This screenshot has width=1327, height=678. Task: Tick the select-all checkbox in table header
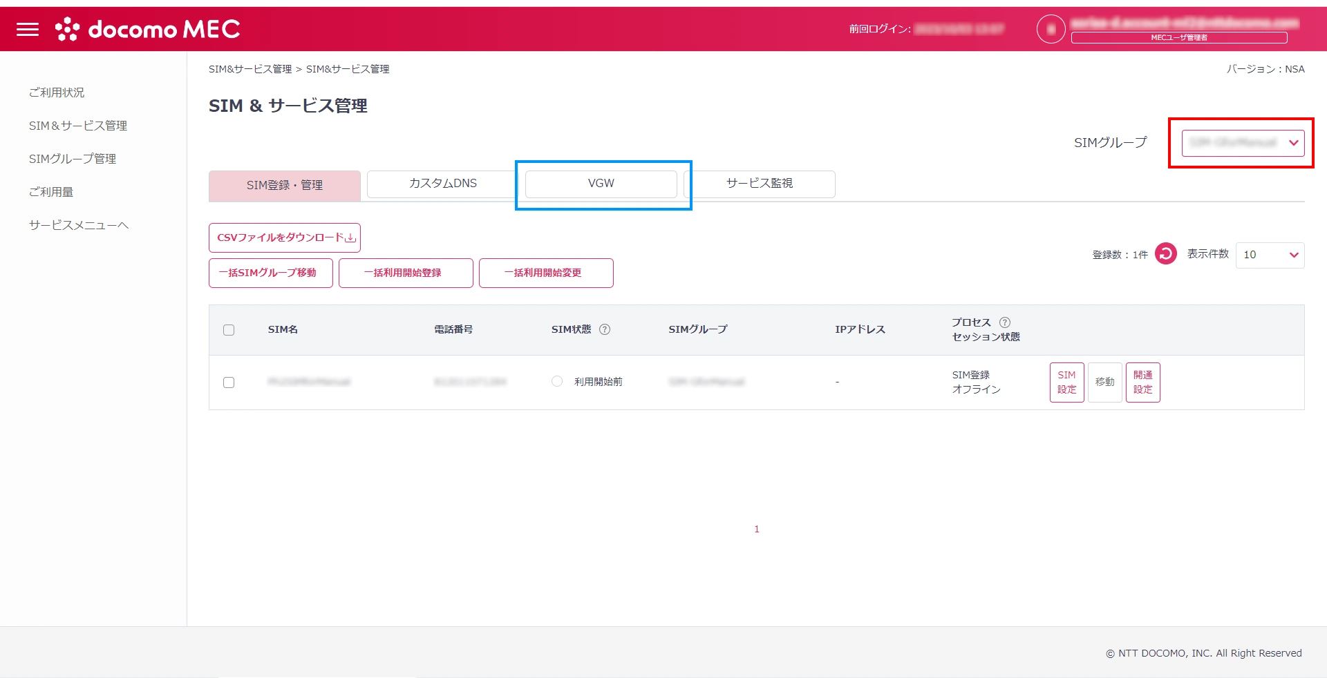click(x=229, y=330)
